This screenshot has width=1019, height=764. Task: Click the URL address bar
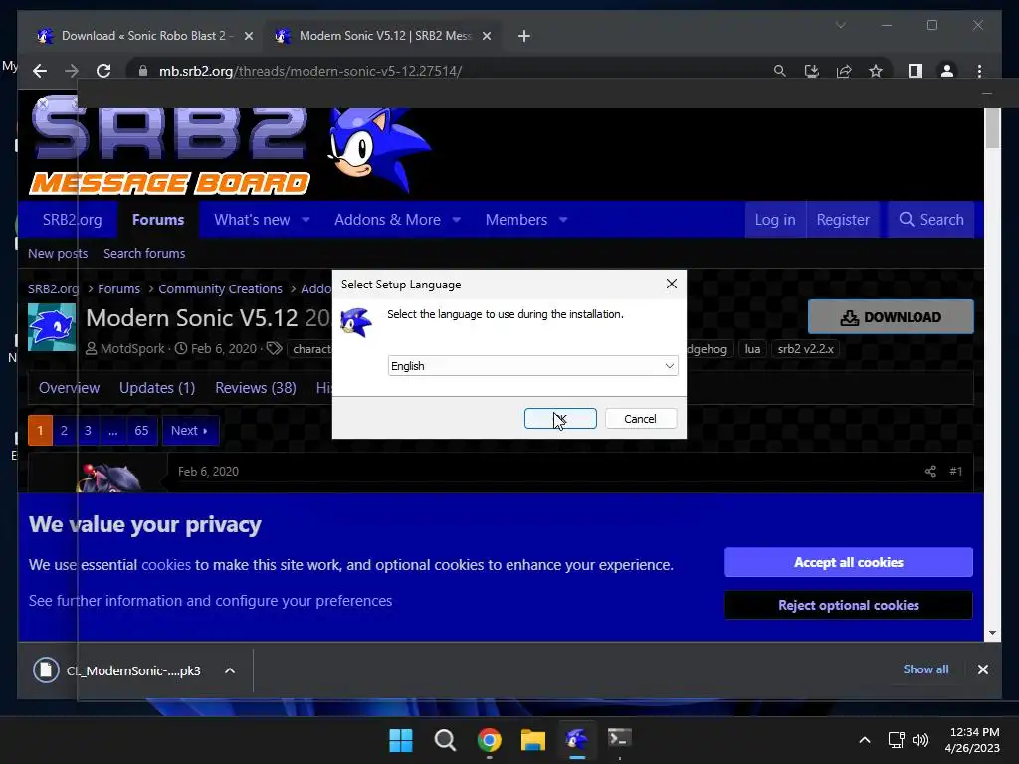(x=310, y=71)
